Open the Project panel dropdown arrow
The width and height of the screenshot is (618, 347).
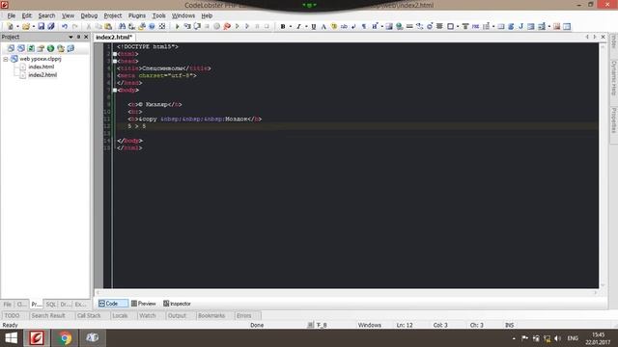pos(70,37)
